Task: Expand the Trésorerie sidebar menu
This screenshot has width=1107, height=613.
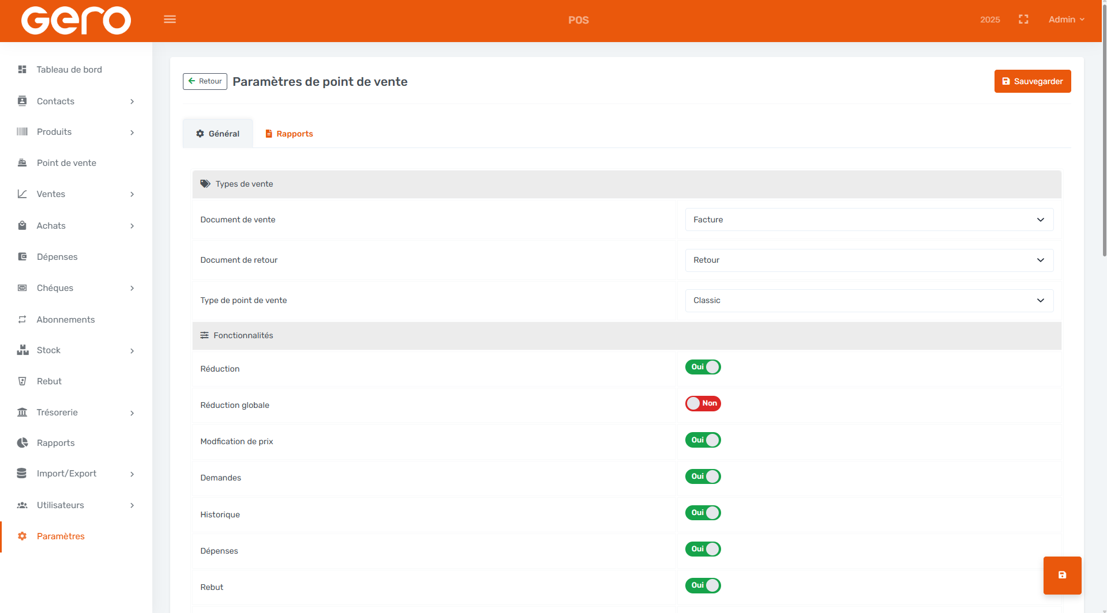Action: [76, 413]
